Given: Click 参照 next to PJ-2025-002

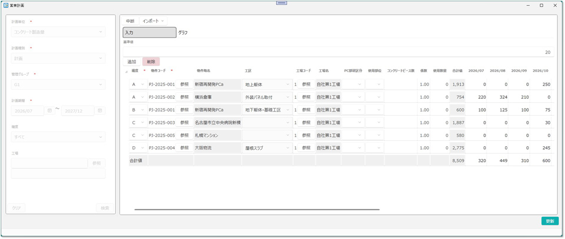Looking at the screenshot, I should click(184, 97).
